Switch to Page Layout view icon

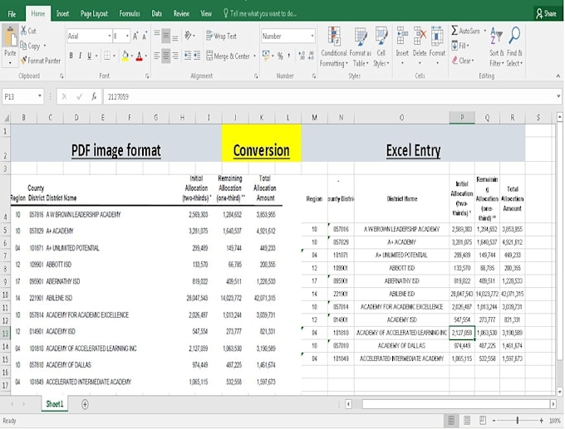[x=467, y=420]
